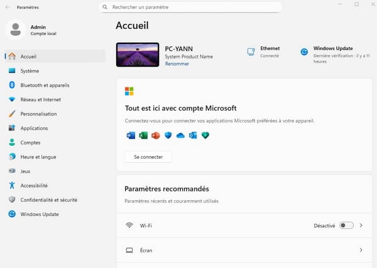Viewport: 377px width, 268px height.
Task: Click the Se connecter button
Action: click(x=148, y=157)
